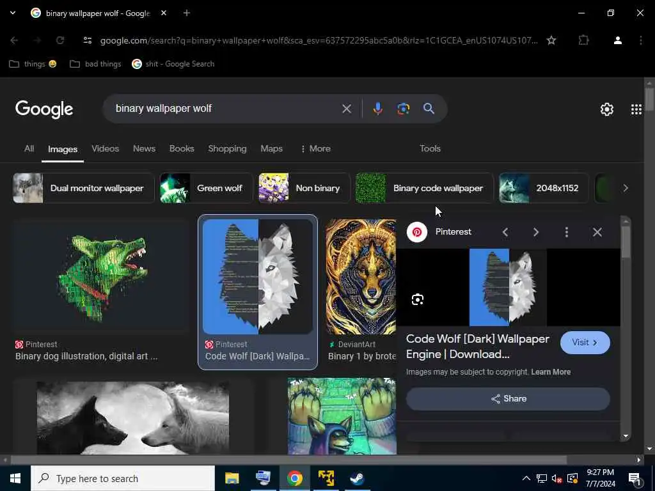655x491 pixels.
Task: Select the Non binary chip
Action: coord(304,188)
